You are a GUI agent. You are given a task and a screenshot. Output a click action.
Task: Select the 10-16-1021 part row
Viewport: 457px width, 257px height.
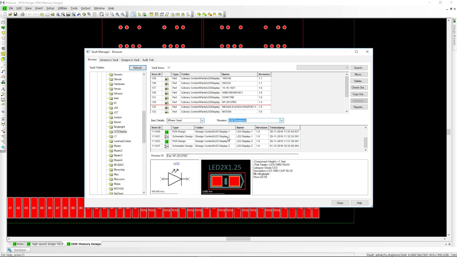click(211, 88)
